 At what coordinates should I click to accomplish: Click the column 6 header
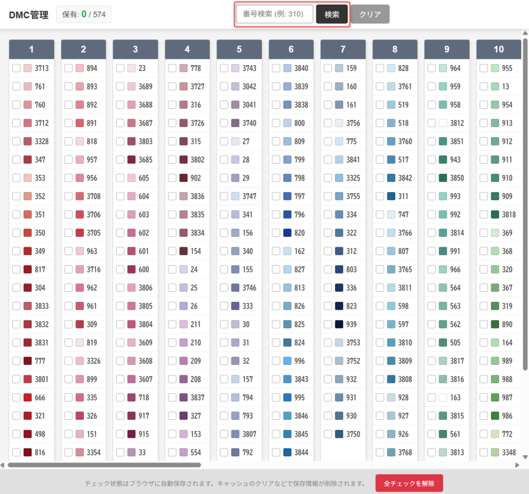click(291, 50)
